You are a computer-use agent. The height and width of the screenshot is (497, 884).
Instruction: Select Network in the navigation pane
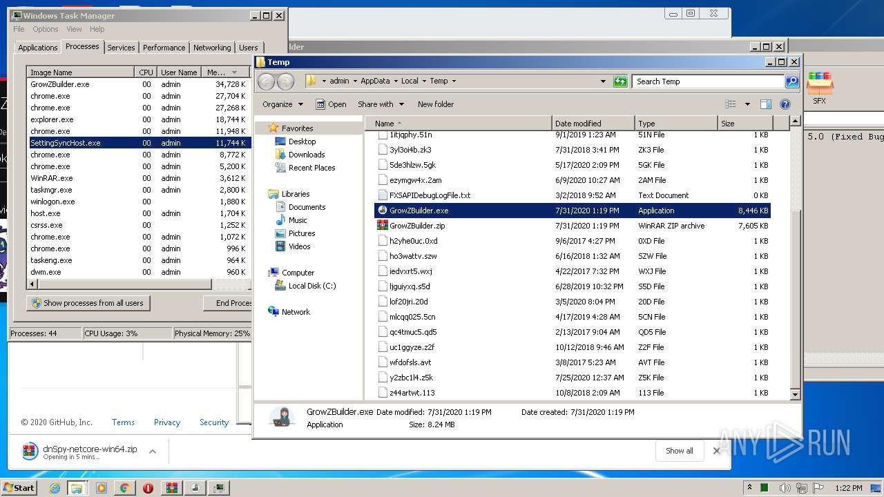tap(296, 312)
